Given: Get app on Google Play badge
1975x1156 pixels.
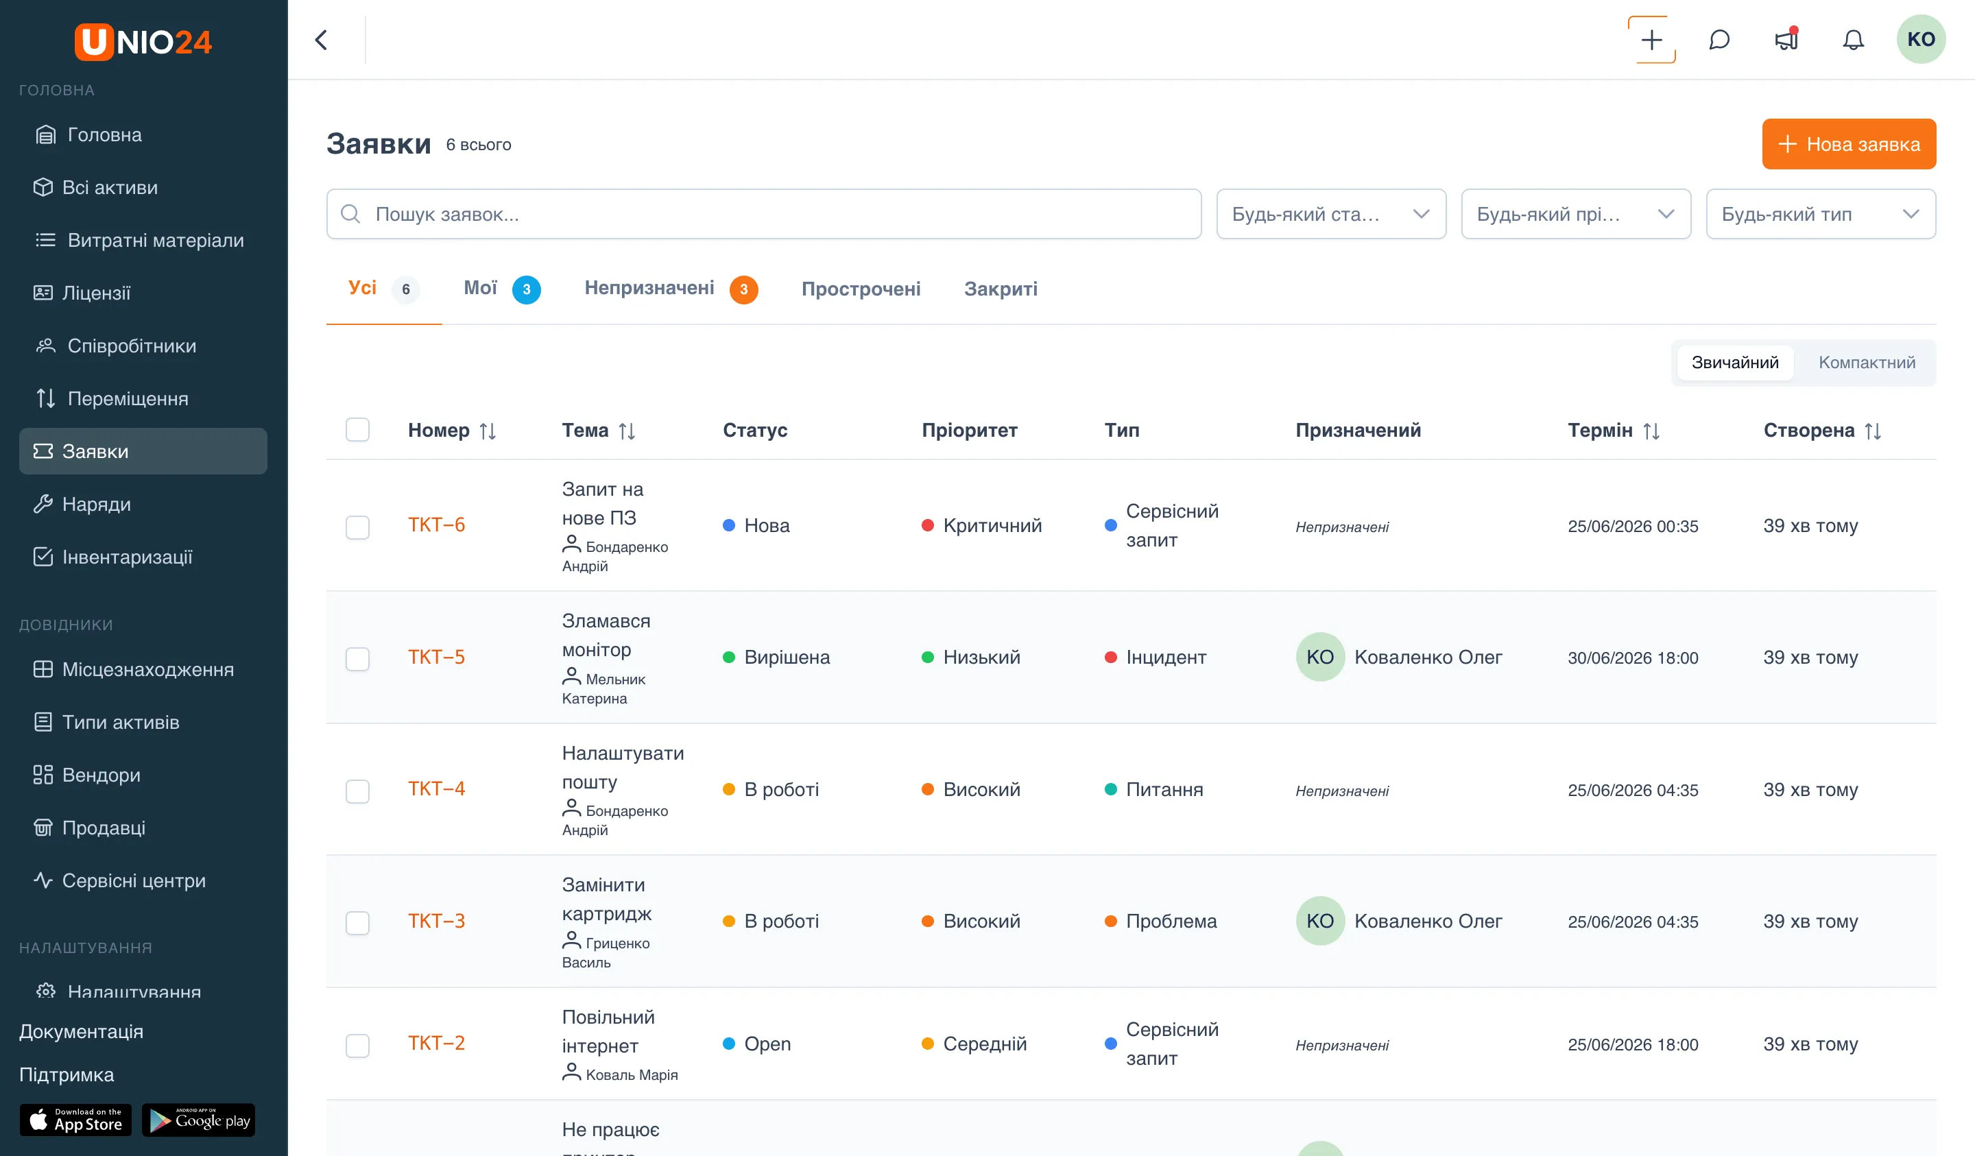Looking at the screenshot, I should [199, 1120].
